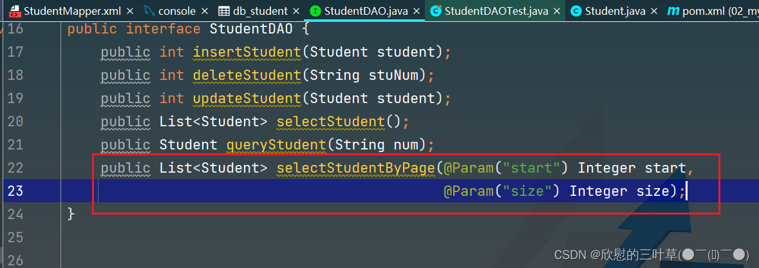
Task: Click the queryStudent method name
Action: (276, 145)
